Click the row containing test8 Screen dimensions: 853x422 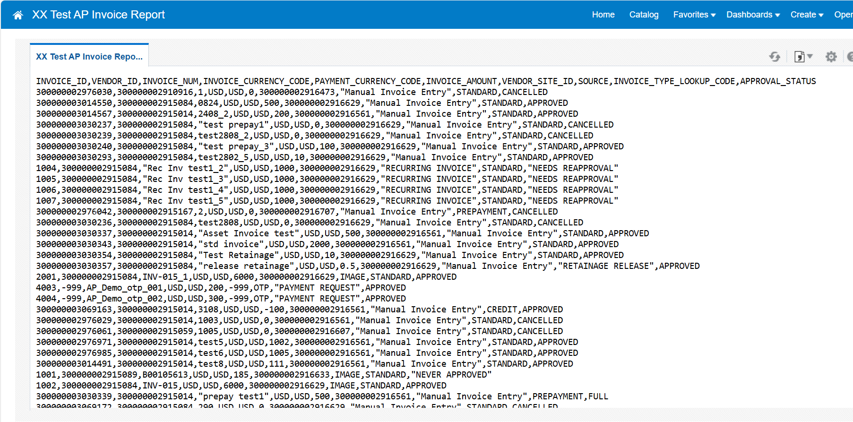point(304,364)
